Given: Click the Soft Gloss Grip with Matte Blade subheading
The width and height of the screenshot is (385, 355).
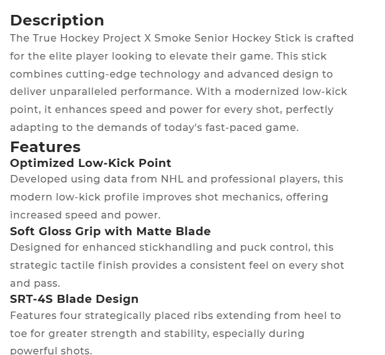Looking at the screenshot, I should [111, 231].
